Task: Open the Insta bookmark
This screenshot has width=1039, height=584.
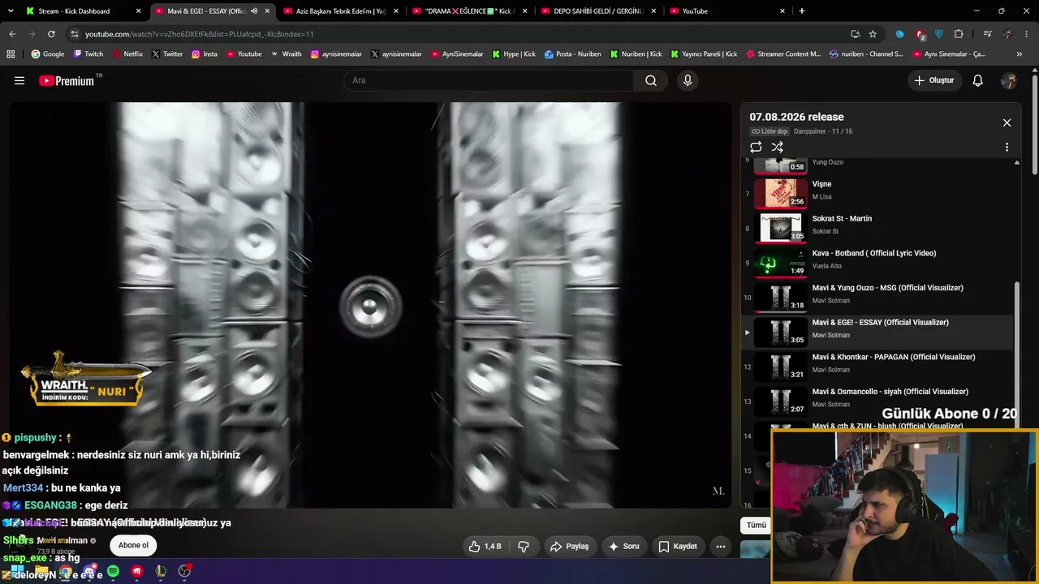Action: pyautogui.click(x=205, y=54)
